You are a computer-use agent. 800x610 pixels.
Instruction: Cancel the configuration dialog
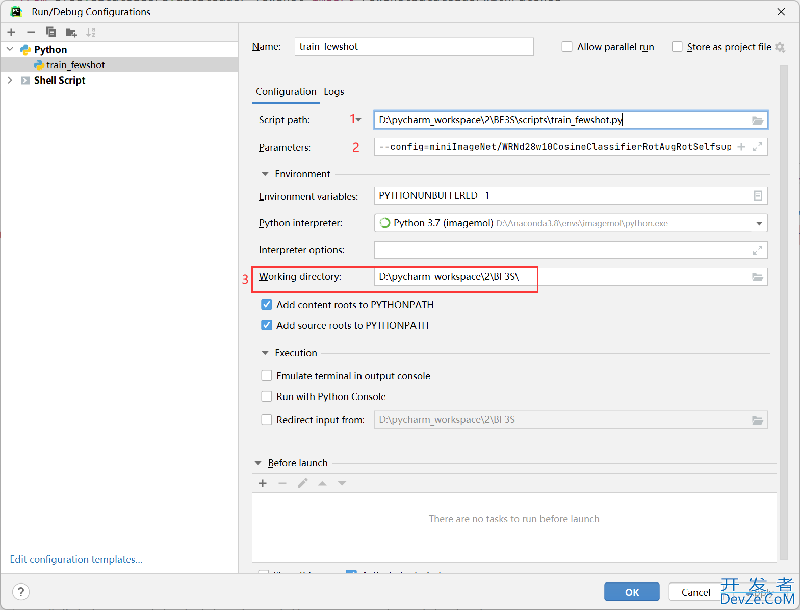point(695,592)
